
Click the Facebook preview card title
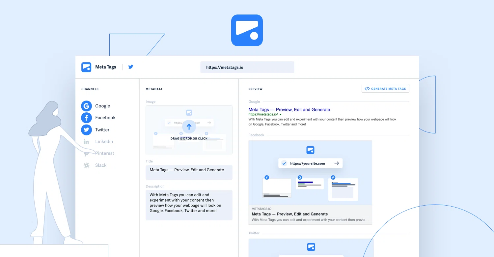click(x=290, y=214)
